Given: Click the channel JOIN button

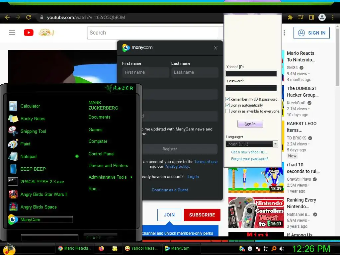Looking at the screenshot, I should click(169, 215).
